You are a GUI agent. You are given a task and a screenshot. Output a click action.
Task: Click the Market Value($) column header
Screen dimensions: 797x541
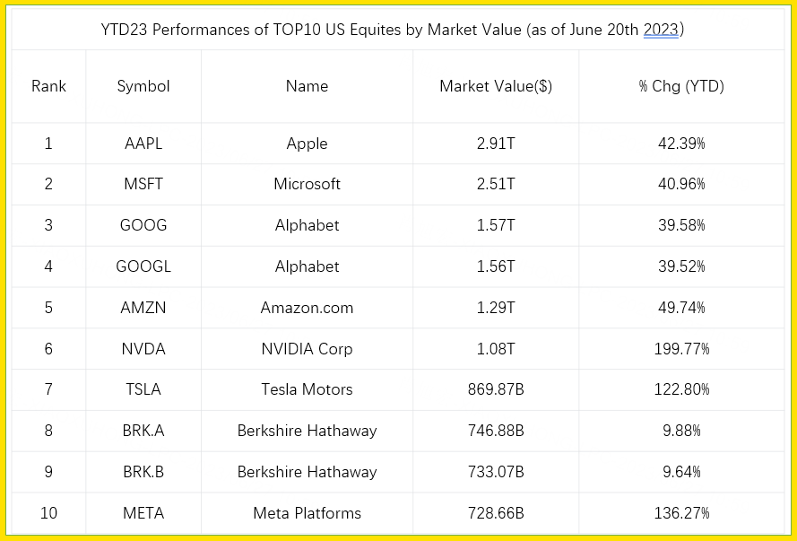(x=496, y=86)
